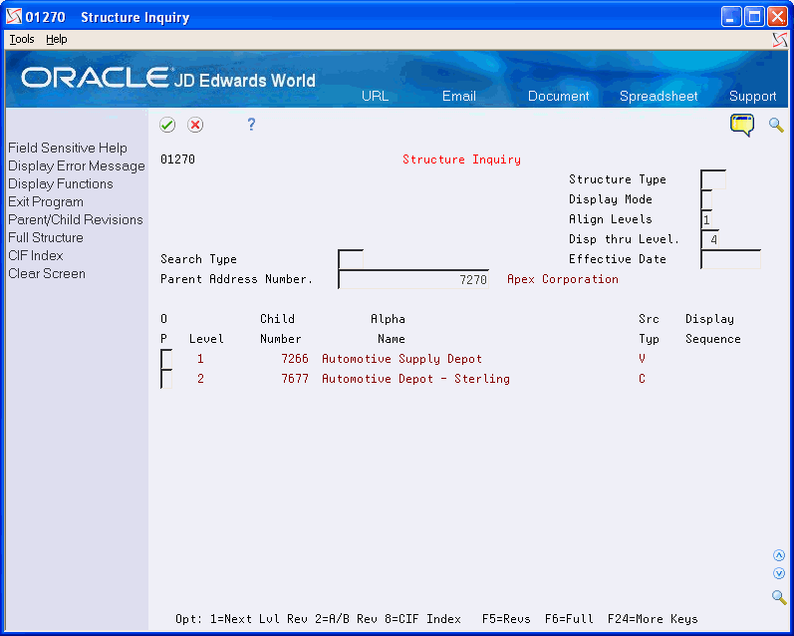Click the Automotive Supply Depot name

pyautogui.click(x=401, y=359)
